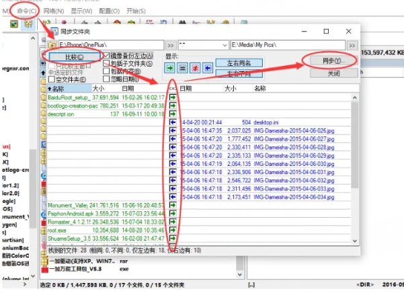
Task: Toggle show files to copy left (blue arrow)
Action: coord(206,68)
